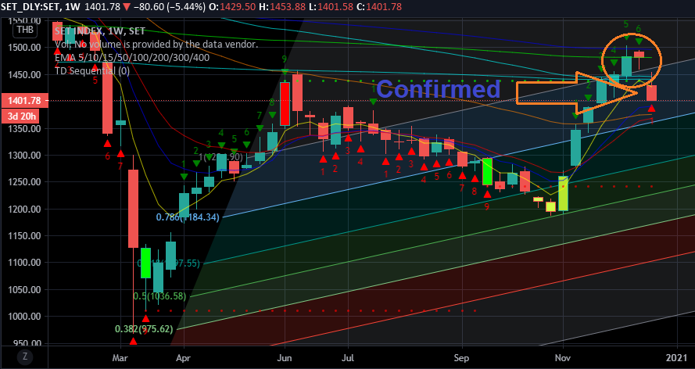Click the SET_DLY:SET symbol name in header
This screenshot has height=369, width=695.
coord(27,7)
